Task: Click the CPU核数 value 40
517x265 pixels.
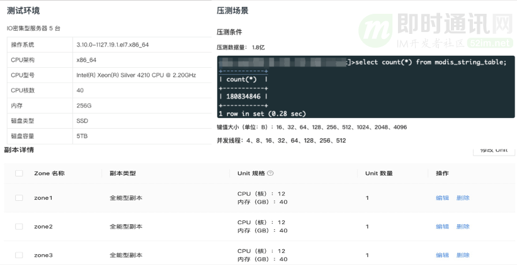Action: tap(80, 90)
